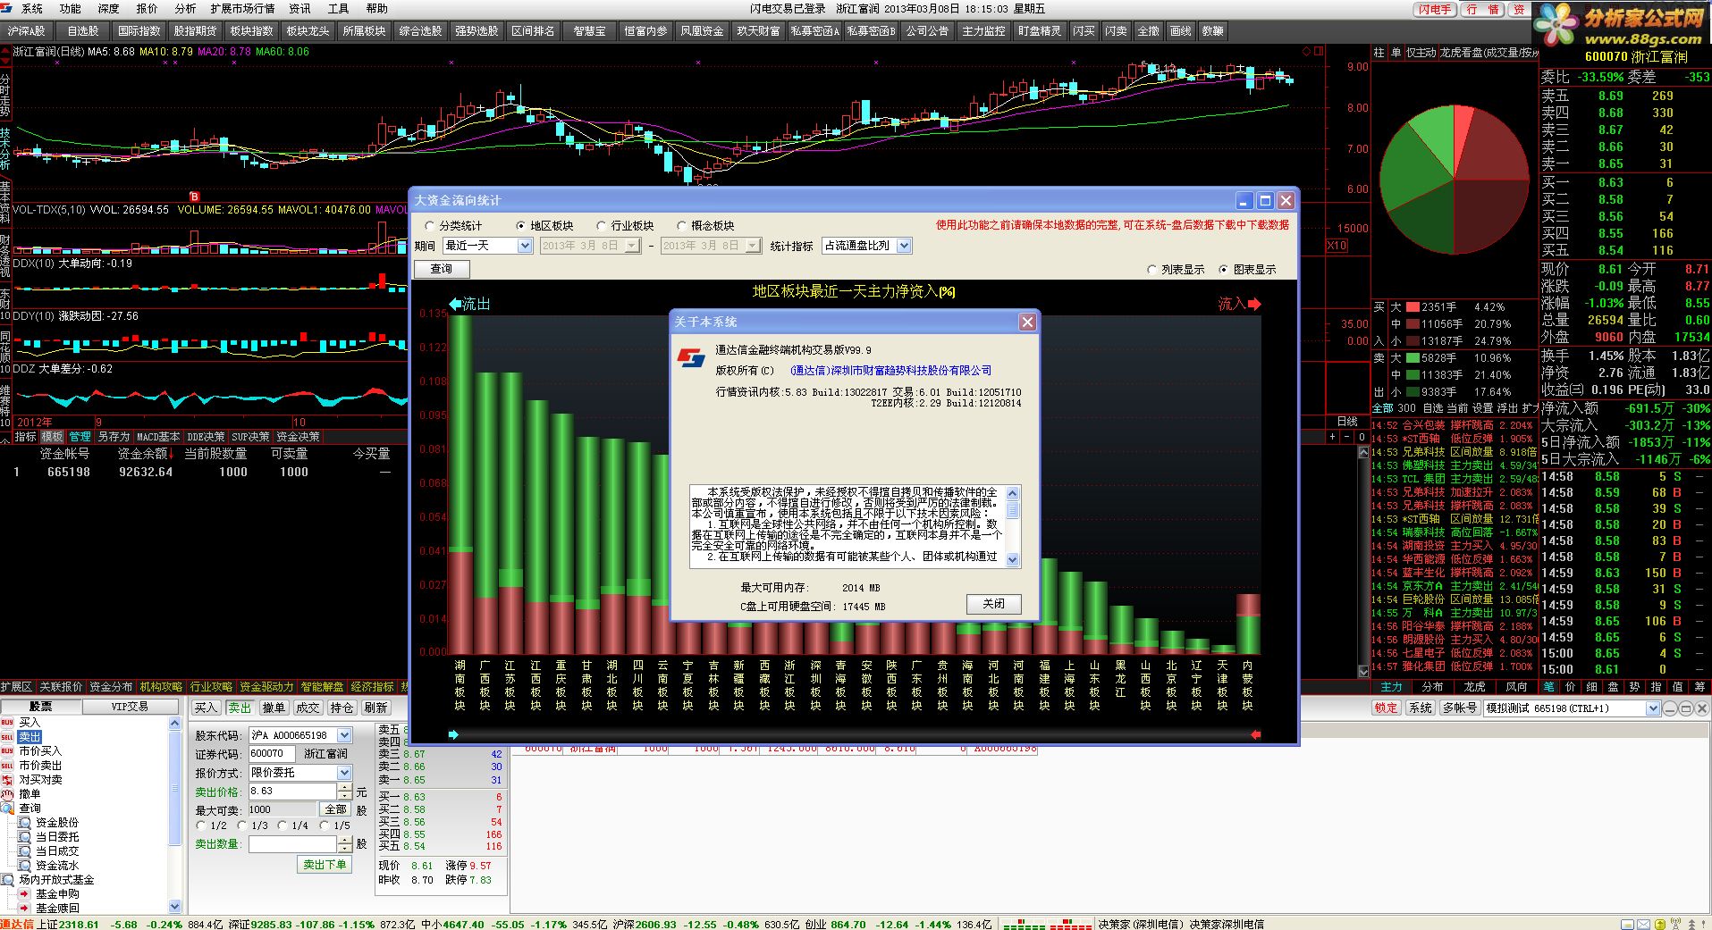1712x930 pixels.
Task: Click the pie chart in the 龙虎看盘 panel
Action: [x=1455, y=179]
